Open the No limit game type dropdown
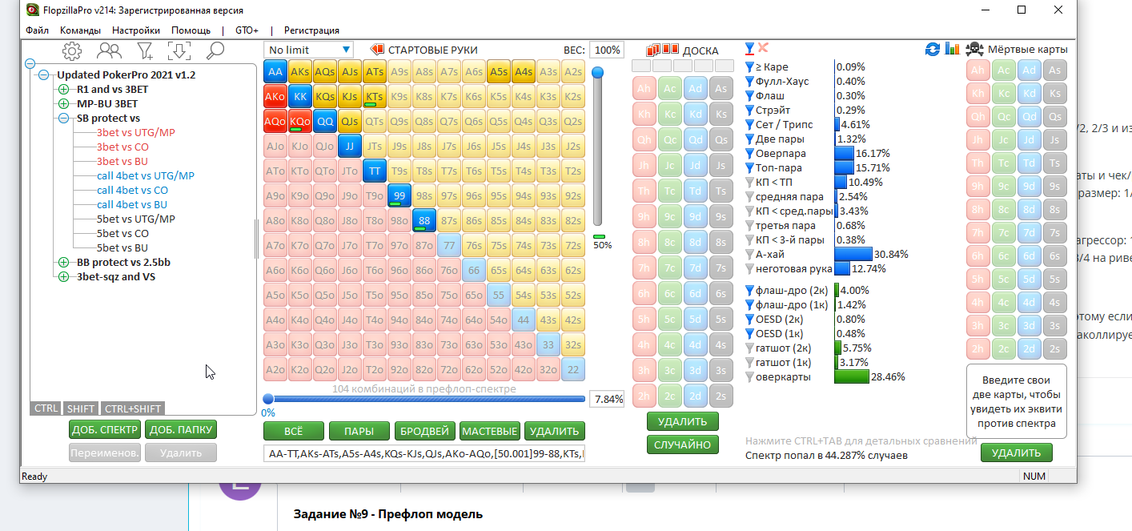 coord(308,50)
